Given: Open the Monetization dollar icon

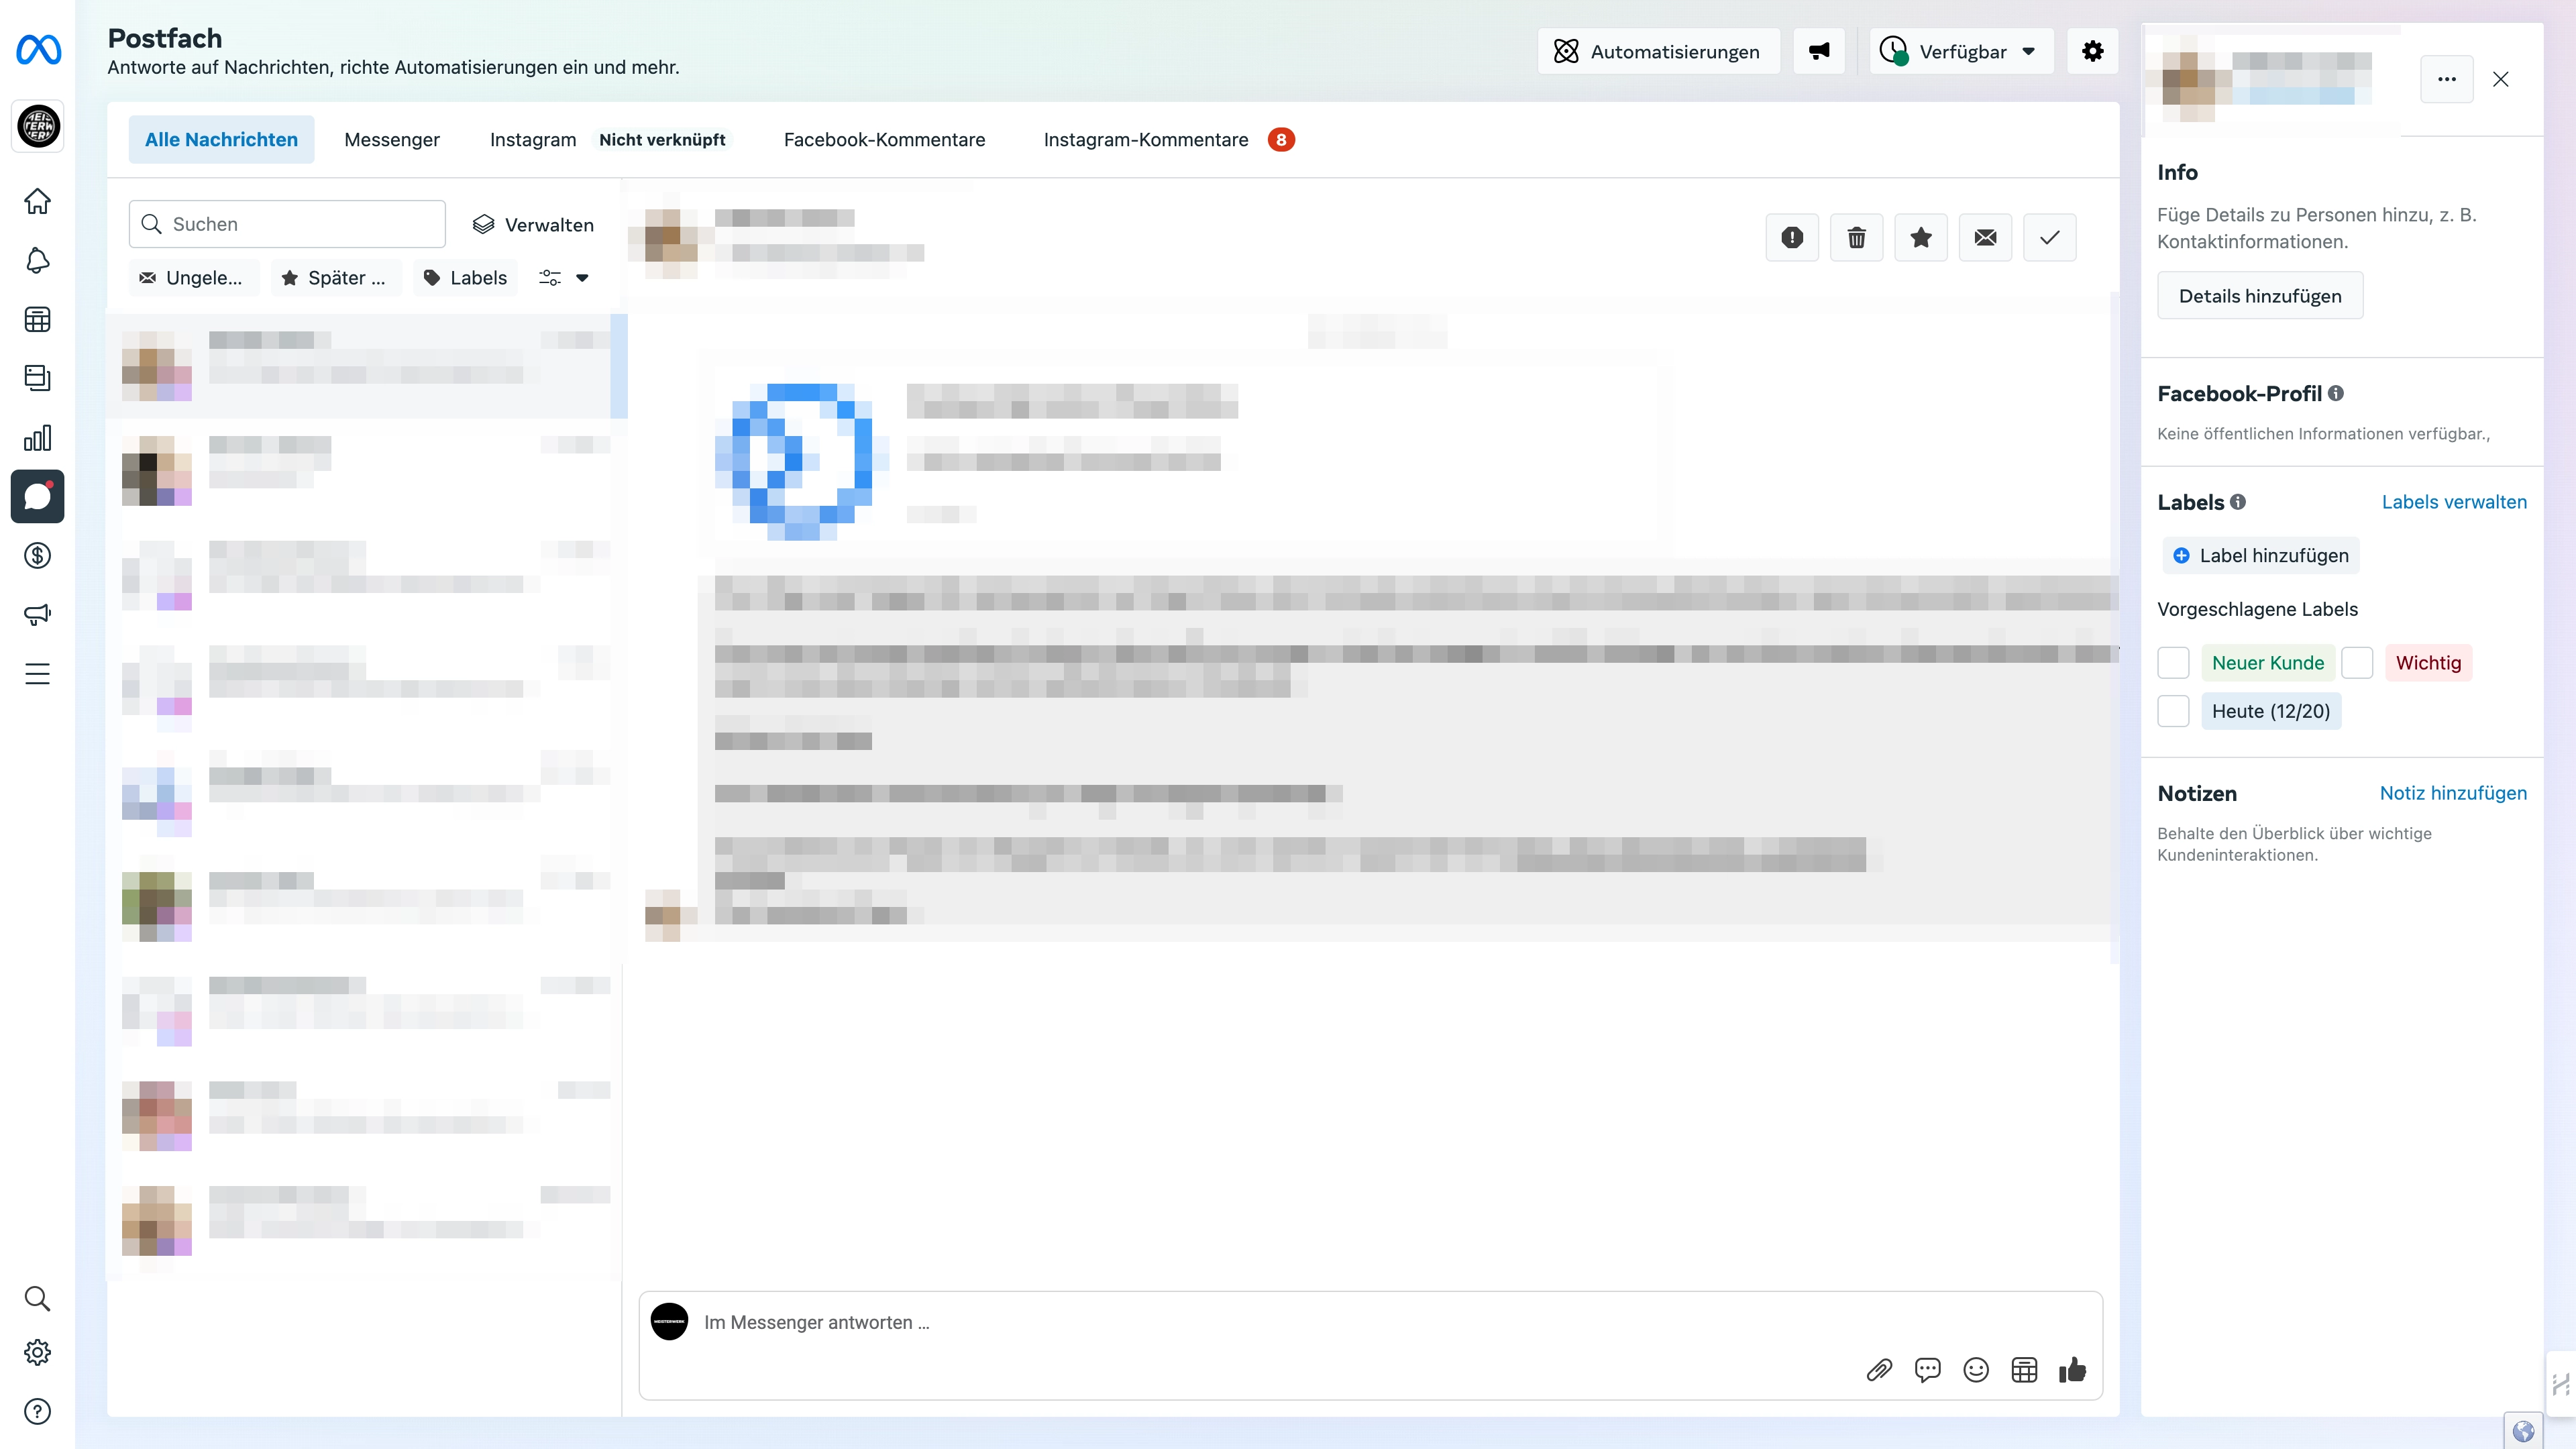Looking at the screenshot, I should tap(37, 555).
